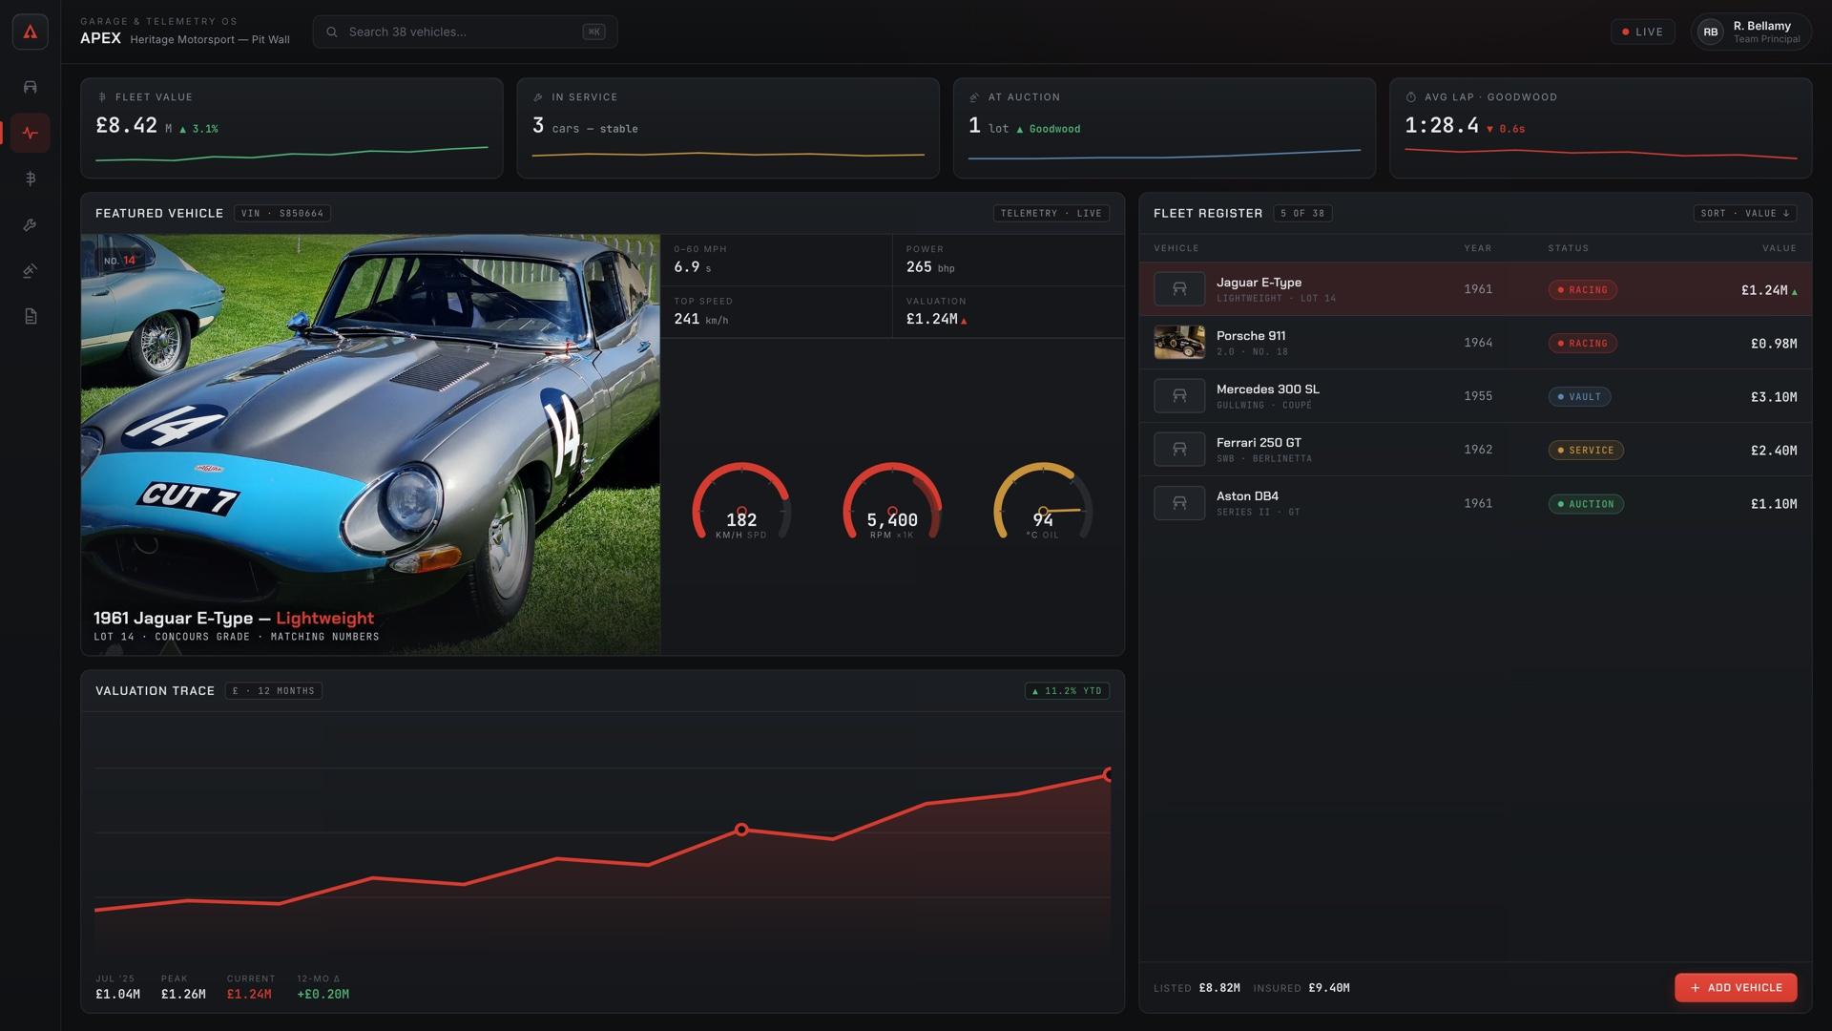Click the Fleet Value card currency icon
This screenshot has height=1031, width=1832.
[x=102, y=97]
